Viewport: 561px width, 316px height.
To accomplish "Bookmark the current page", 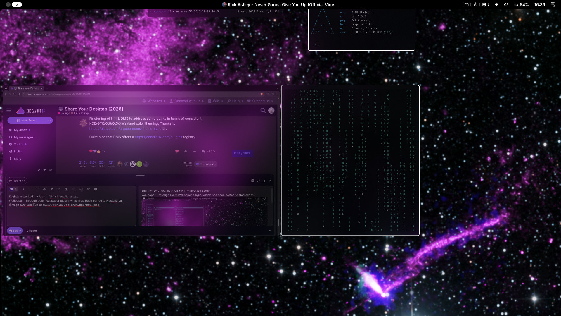I will 19,94.
